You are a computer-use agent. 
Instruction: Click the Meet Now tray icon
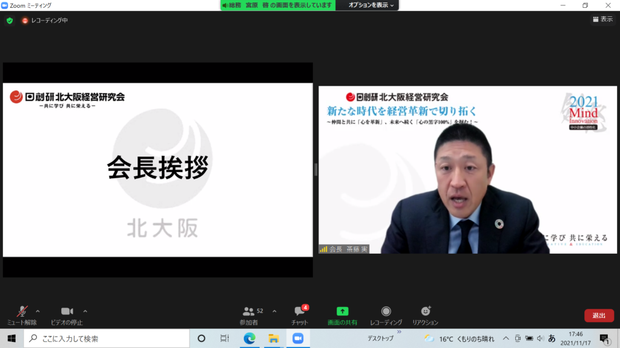(518, 338)
